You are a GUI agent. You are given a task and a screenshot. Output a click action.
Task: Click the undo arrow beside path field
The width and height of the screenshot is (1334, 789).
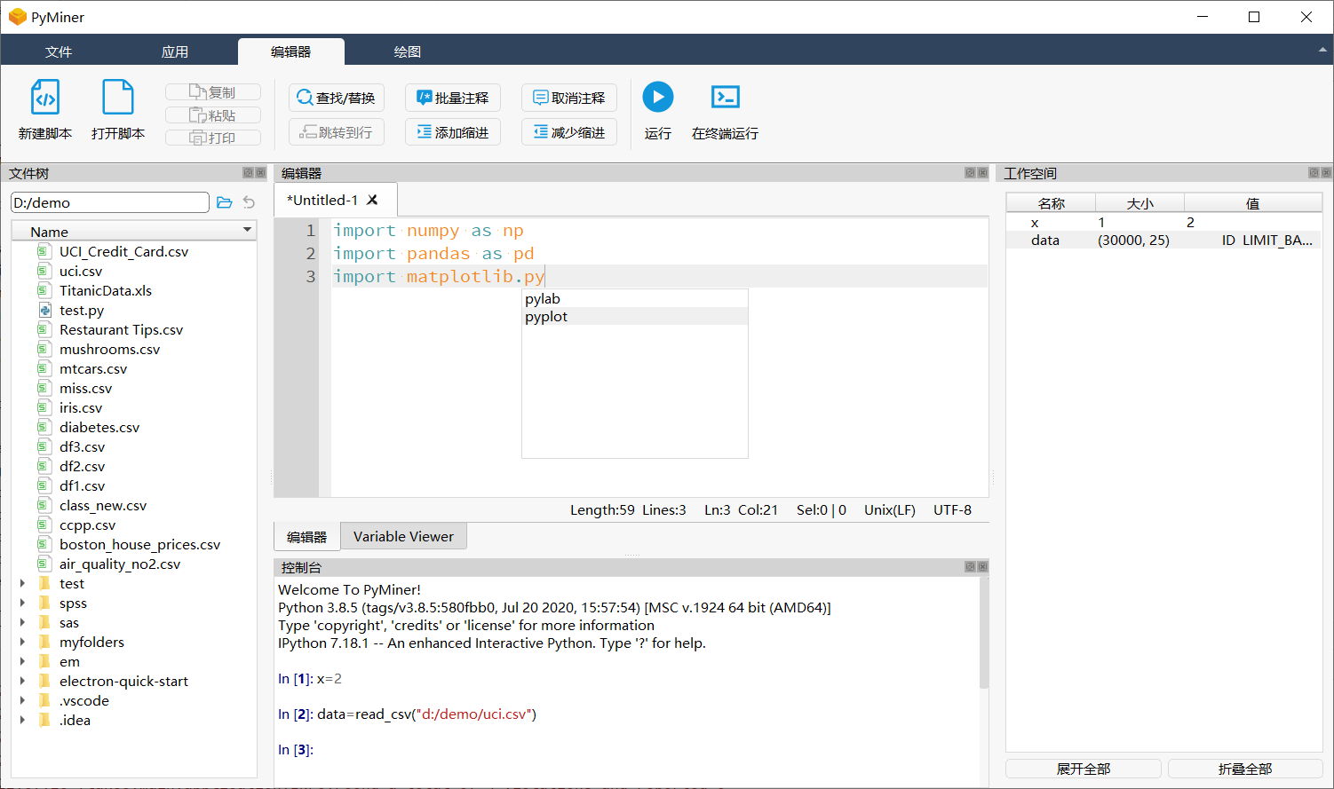pyautogui.click(x=249, y=203)
